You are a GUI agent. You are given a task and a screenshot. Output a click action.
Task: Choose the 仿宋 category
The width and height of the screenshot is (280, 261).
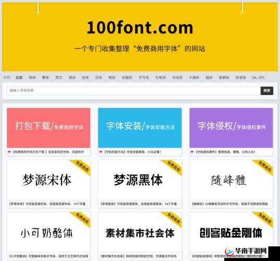99,77
